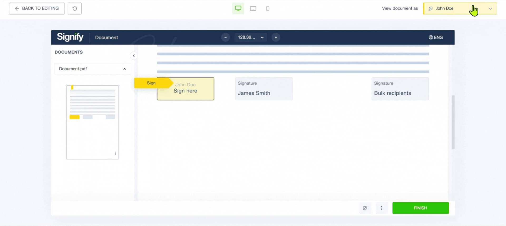Viewport: 506px width, 226px height.
Task: Change language using ENG globe
Action: click(x=436, y=37)
